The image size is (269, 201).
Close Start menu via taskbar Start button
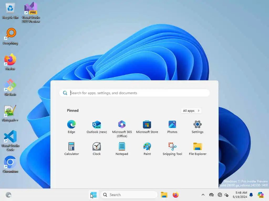pyautogui.click(x=94, y=195)
